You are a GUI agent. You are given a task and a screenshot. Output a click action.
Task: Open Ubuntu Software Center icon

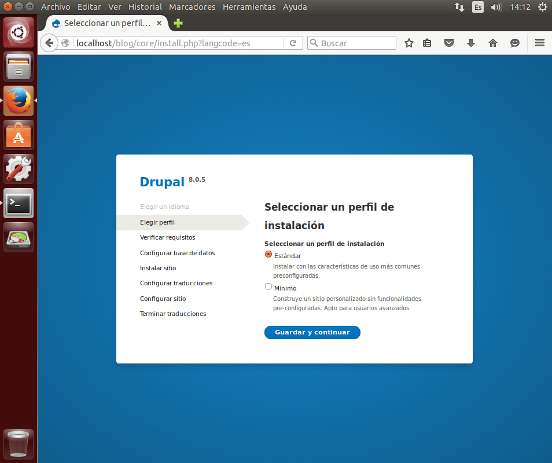coord(19,135)
